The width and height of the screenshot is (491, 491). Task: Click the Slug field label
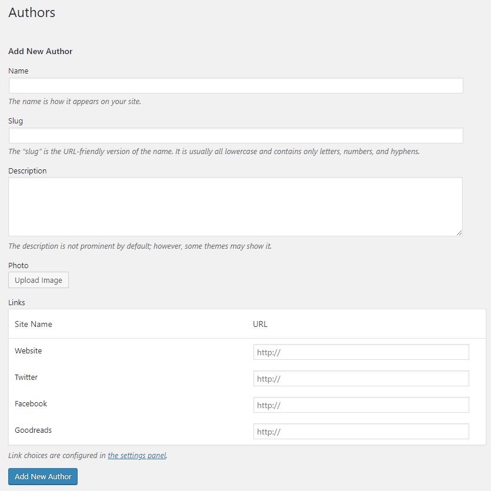(x=16, y=121)
